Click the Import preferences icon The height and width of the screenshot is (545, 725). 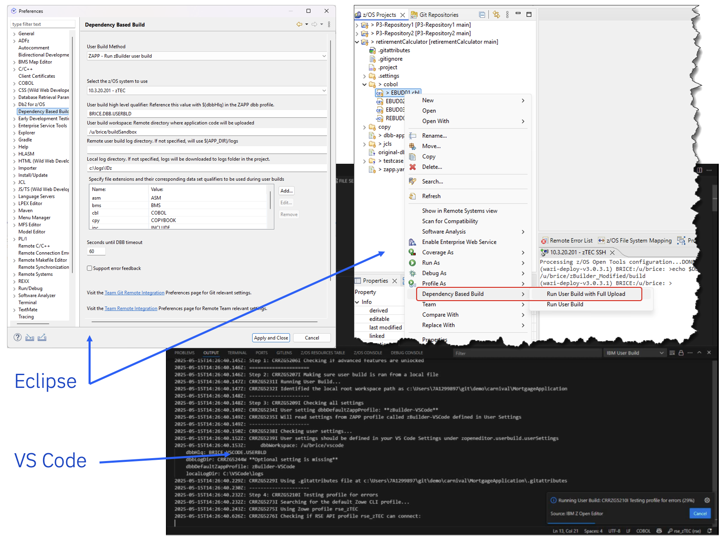click(30, 337)
